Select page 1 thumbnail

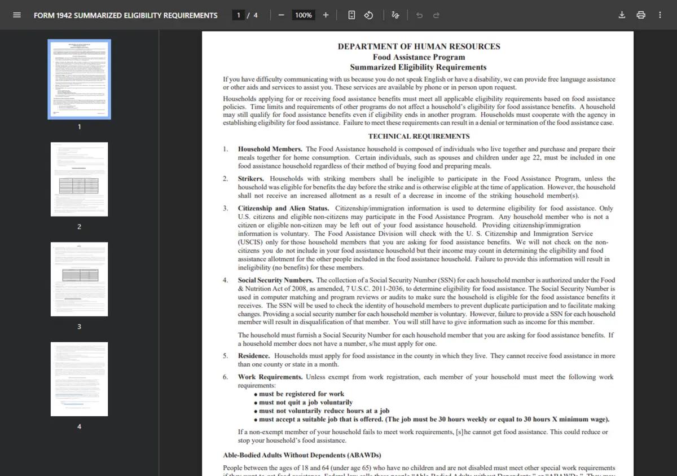(79, 79)
